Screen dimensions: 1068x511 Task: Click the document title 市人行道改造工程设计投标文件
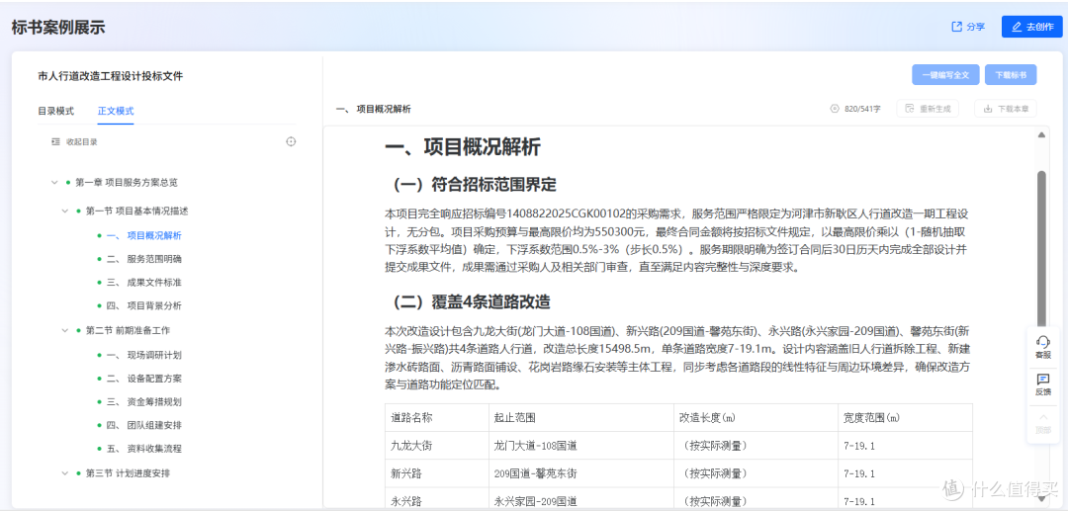click(x=111, y=76)
